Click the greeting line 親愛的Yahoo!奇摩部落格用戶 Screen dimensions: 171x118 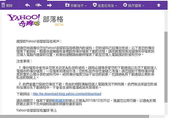click(x=39, y=41)
